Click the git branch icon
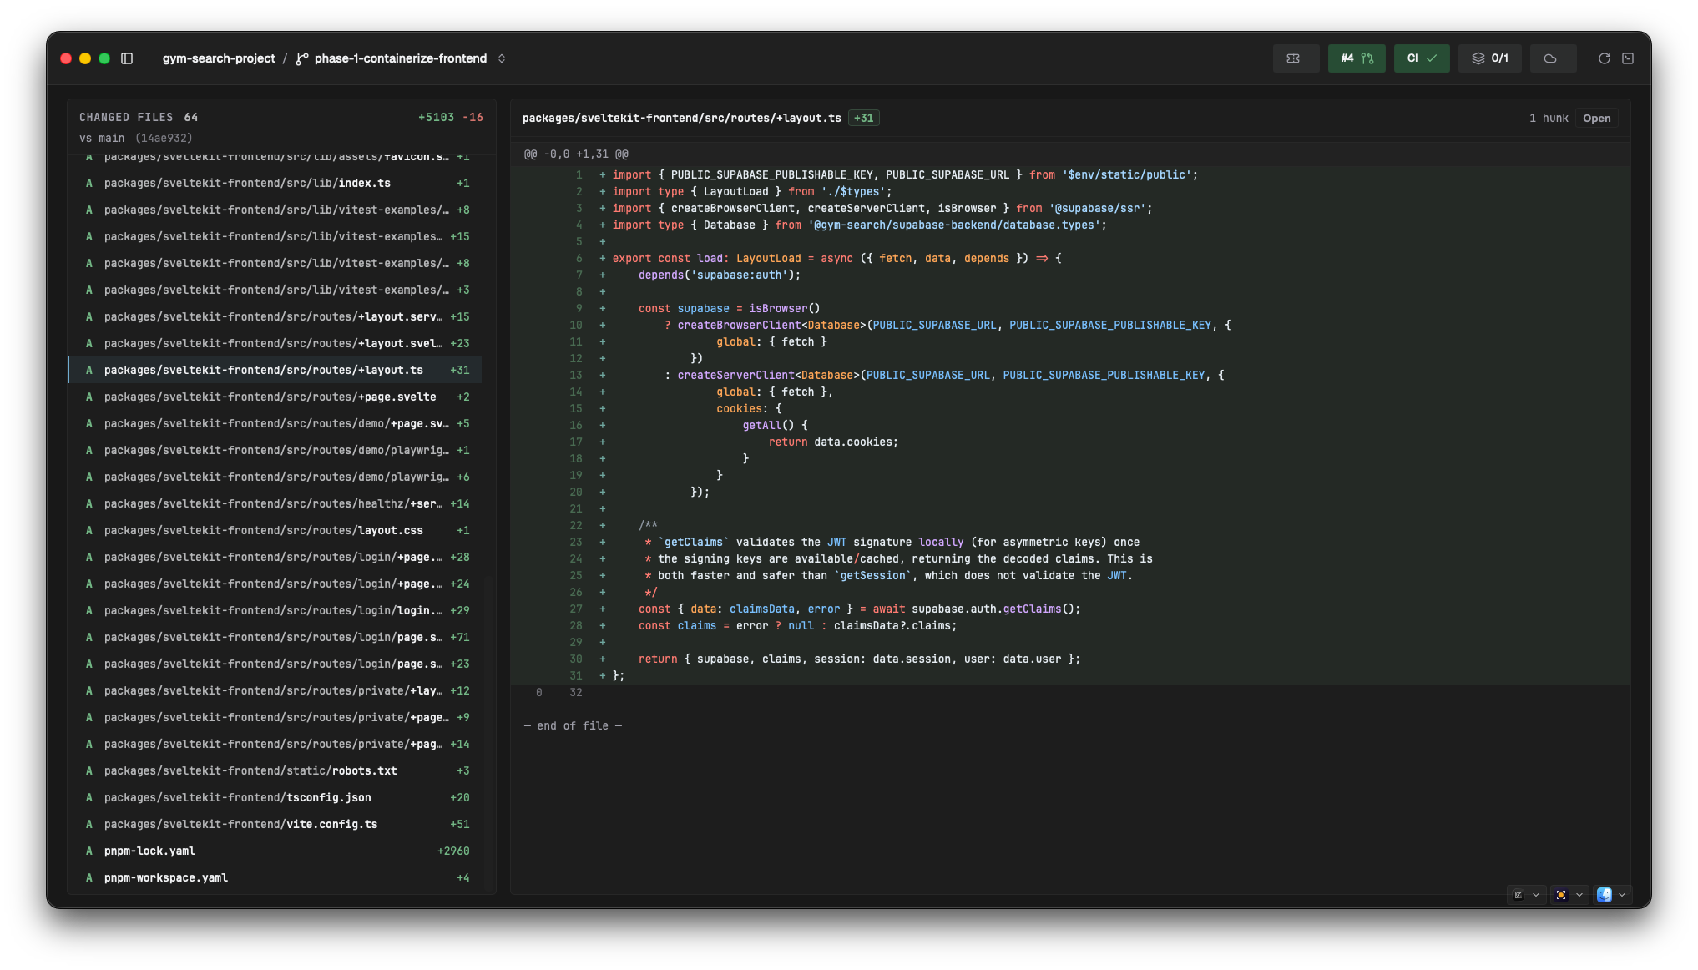The height and width of the screenshot is (970, 1698). (302, 58)
